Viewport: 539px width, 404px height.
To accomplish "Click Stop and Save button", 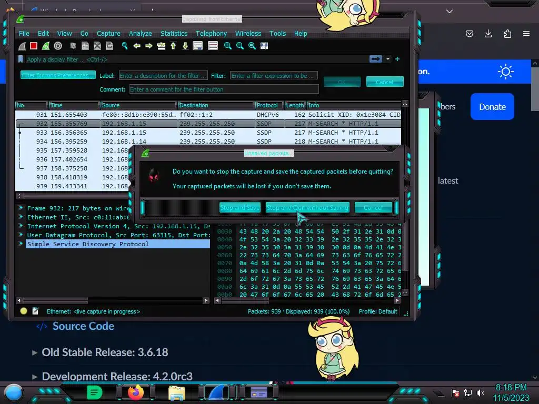I will (x=240, y=207).
